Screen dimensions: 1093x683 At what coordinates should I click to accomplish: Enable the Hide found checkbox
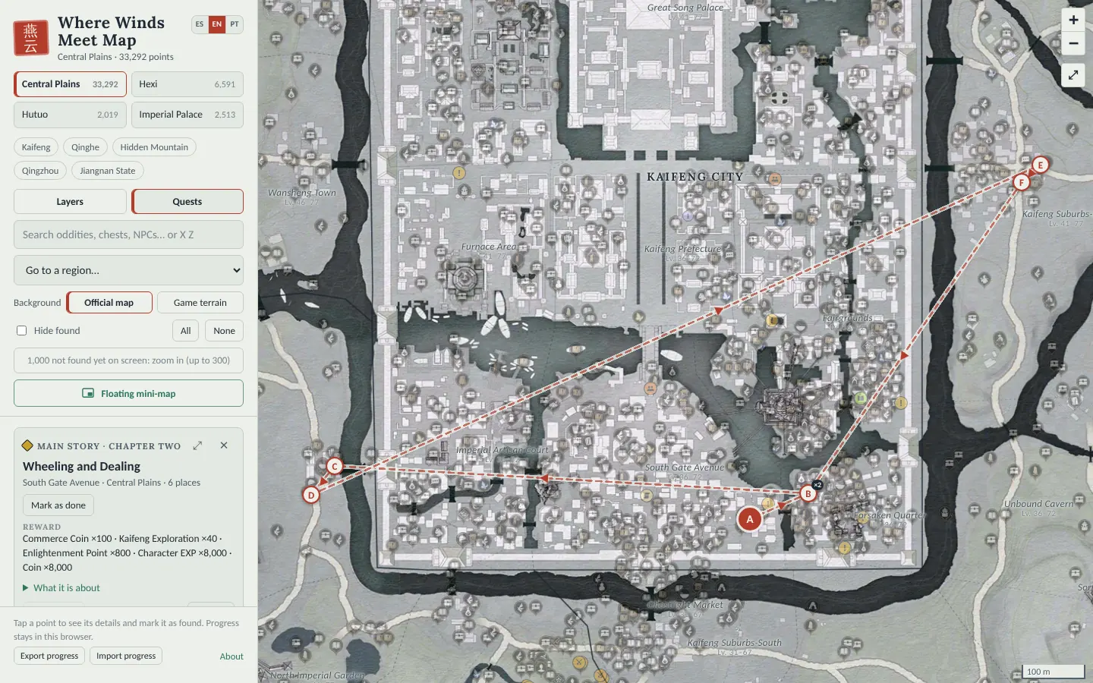point(22,331)
